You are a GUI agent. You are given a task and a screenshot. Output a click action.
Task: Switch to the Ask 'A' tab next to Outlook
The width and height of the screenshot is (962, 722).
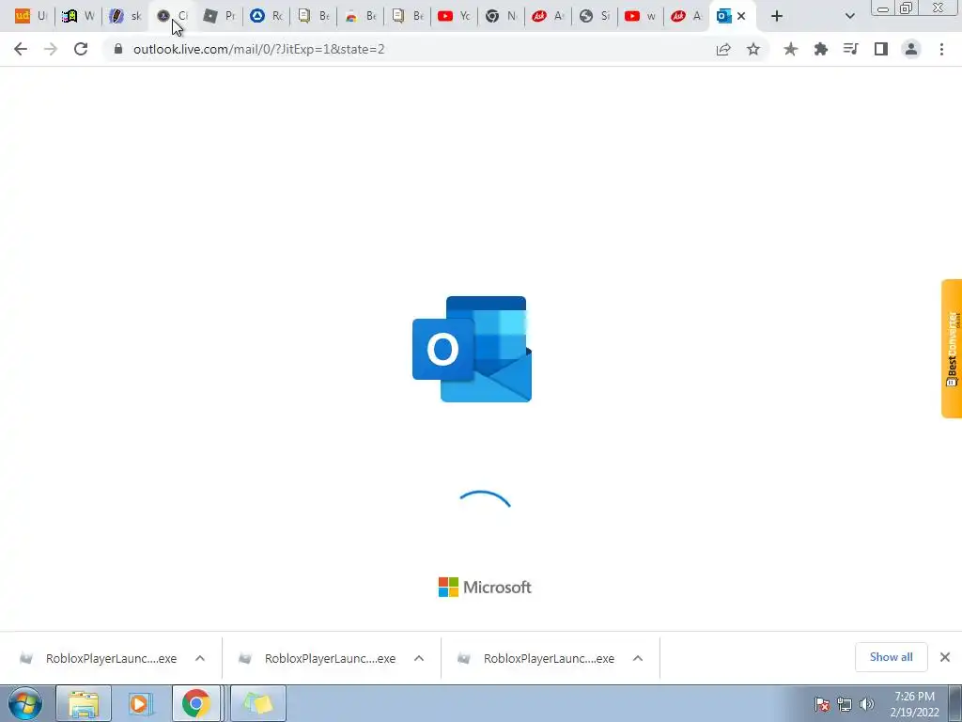[x=688, y=16]
